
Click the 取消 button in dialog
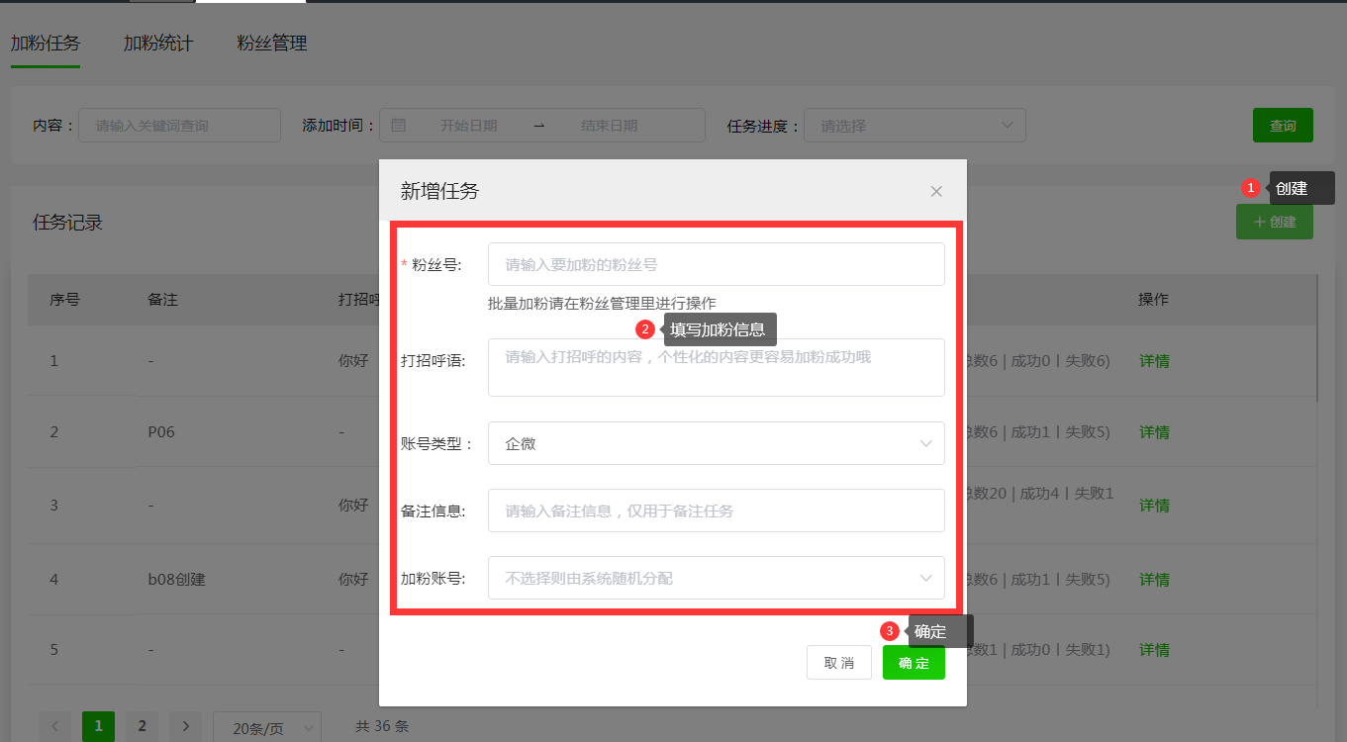click(x=838, y=663)
